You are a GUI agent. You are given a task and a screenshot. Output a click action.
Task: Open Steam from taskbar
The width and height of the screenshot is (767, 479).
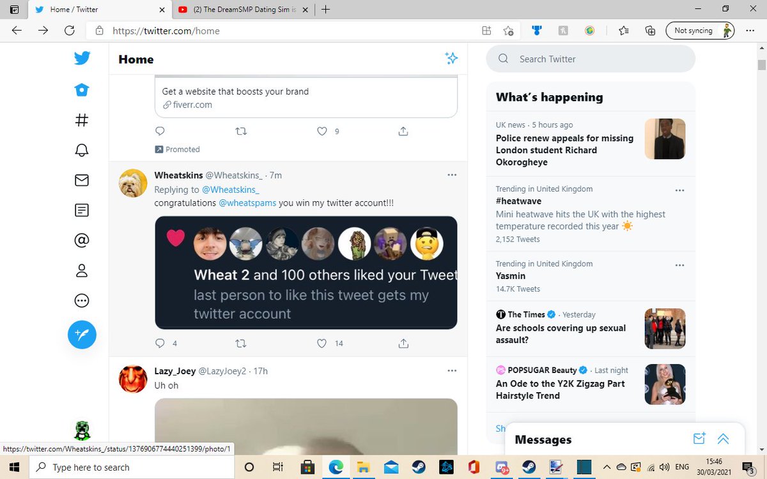click(419, 467)
